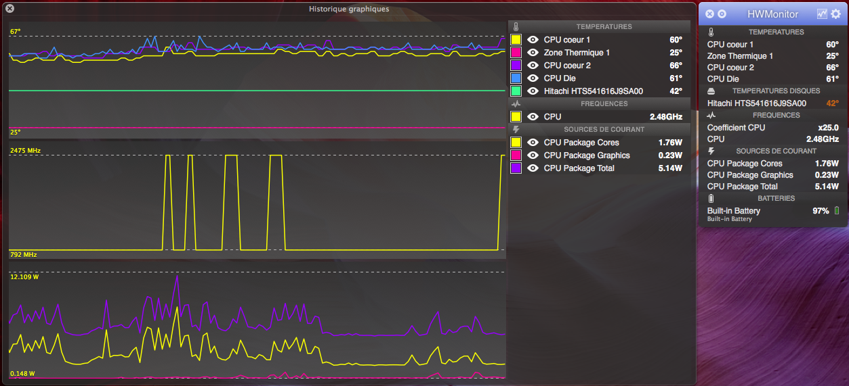Close the Historique graphiques window
Image resolution: width=849 pixels, height=386 pixels.
pyautogui.click(x=9, y=9)
